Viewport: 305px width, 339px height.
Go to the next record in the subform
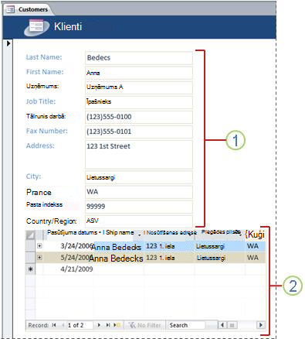(x=99, y=325)
